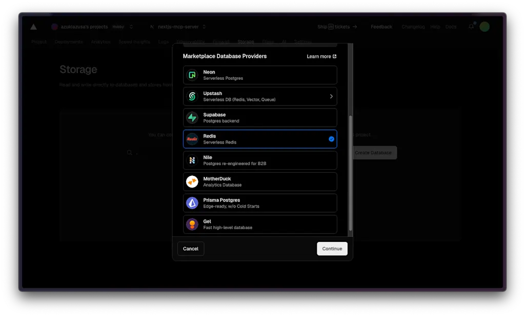Open the Changelog link
This screenshot has width=525, height=316.
(x=413, y=27)
